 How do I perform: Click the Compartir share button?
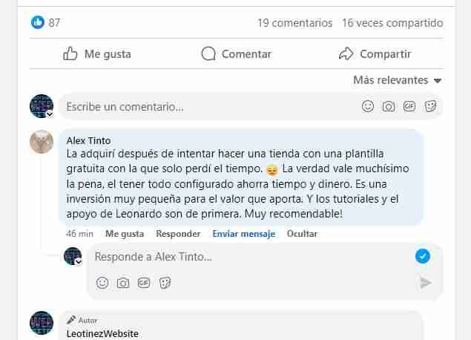[375, 53]
